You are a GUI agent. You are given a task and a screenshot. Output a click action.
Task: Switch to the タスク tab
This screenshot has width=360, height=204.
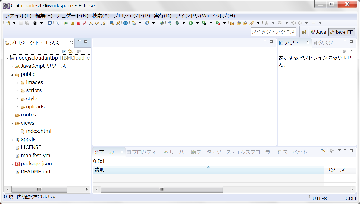click(326, 43)
